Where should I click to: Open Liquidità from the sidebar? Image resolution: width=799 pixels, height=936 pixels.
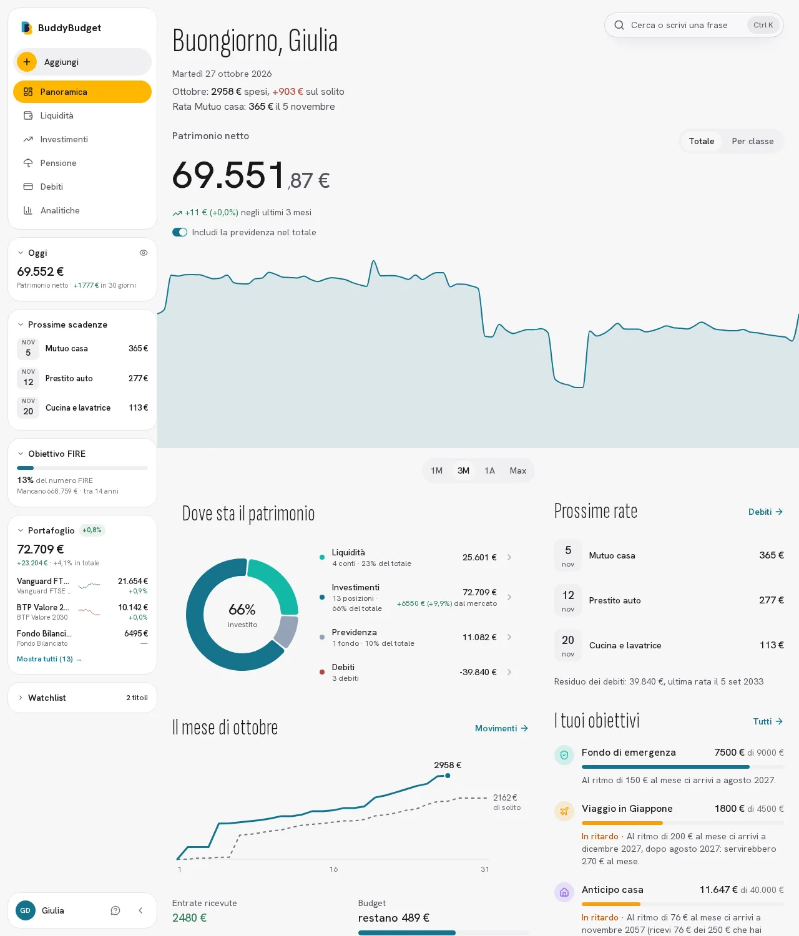82,115
